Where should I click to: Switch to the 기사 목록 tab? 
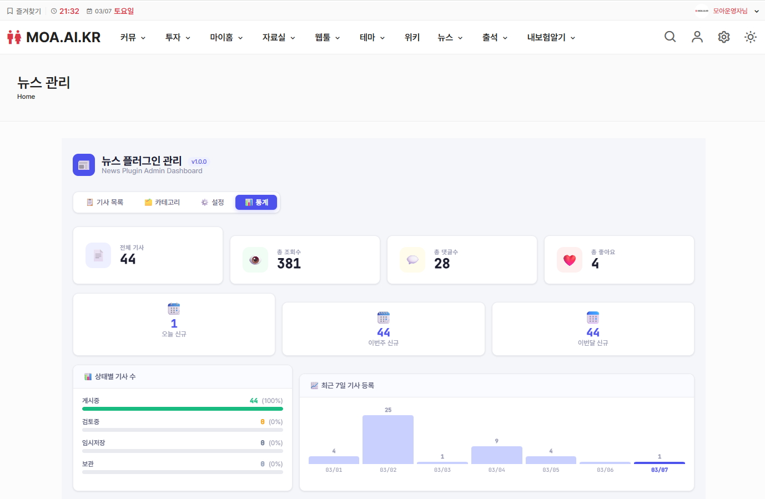coord(105,203)
